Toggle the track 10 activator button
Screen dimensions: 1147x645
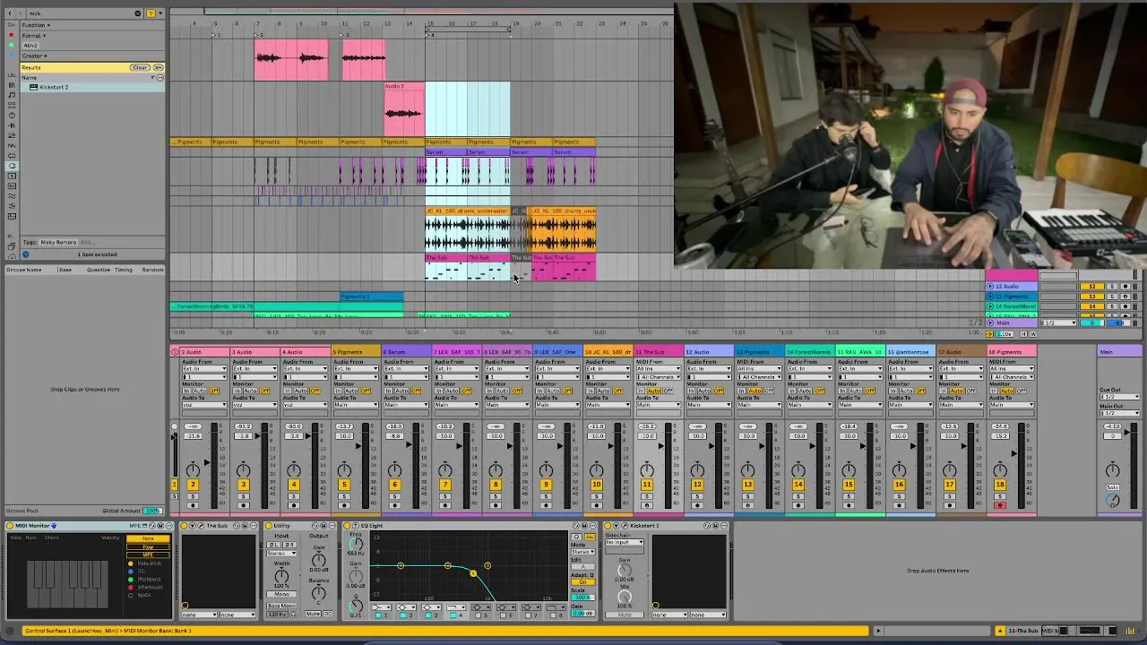[x=597, y=485]
